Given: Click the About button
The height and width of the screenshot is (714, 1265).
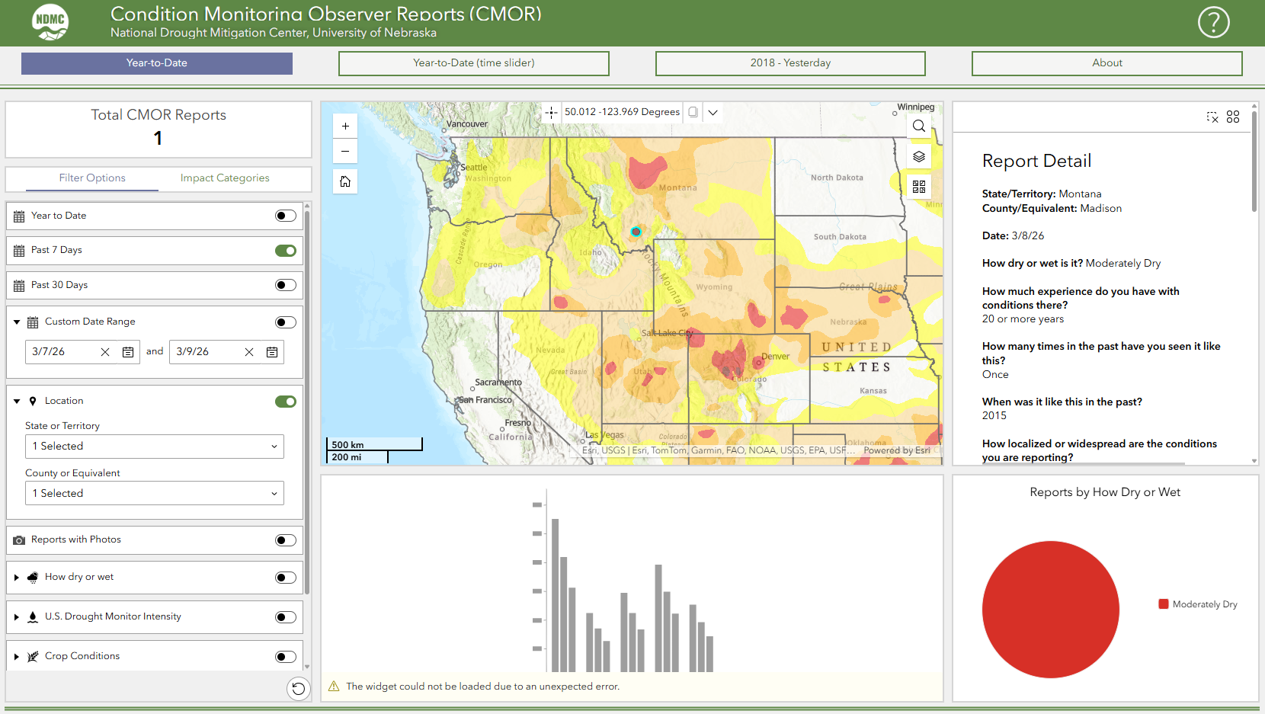Looking at the screenshot, I should (1106, 63).
